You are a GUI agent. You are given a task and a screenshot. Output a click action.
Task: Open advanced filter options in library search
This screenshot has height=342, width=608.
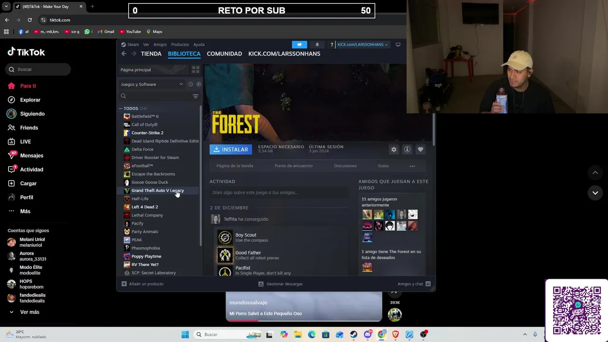pos(195,96)
